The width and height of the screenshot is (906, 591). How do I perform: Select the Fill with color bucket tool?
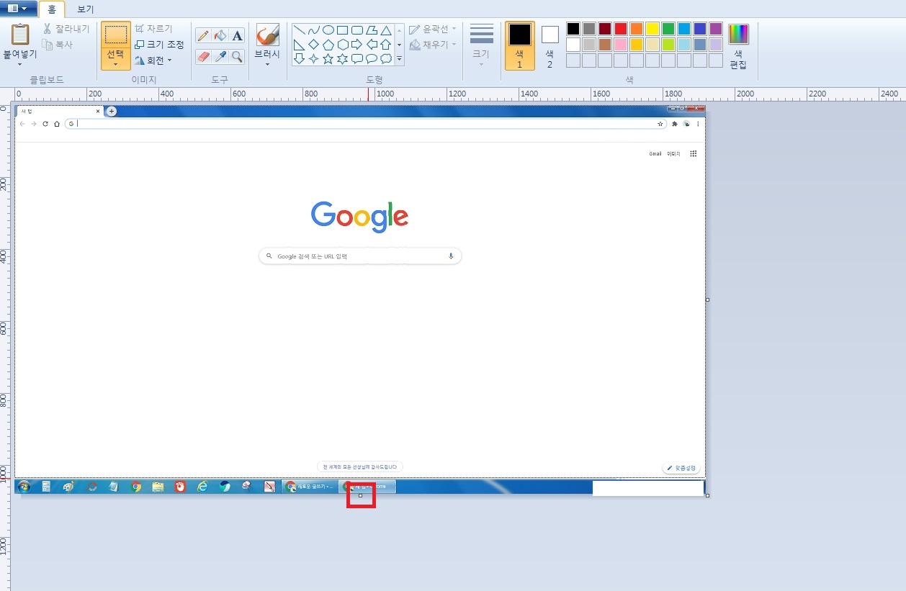click(220, 35)
